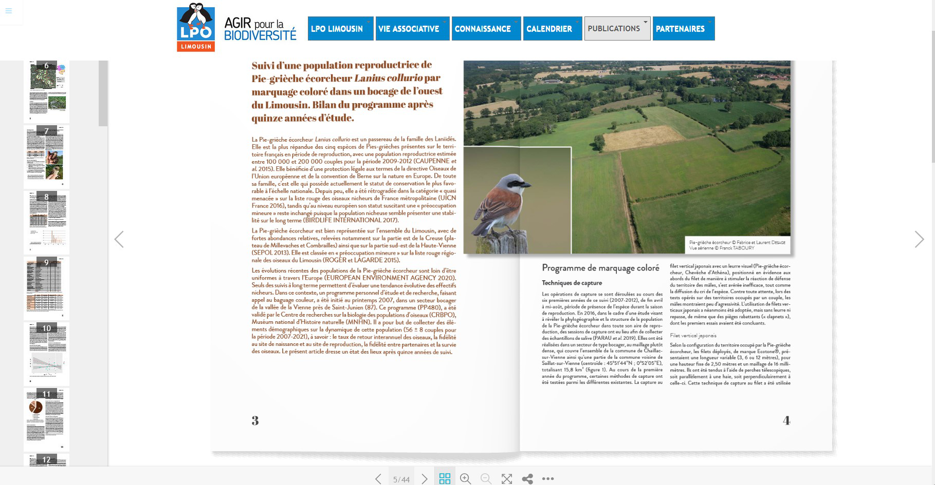Open the LPO Limousin logo homepage
This screenshot has height=485, width=935.
tap(196, 27)
